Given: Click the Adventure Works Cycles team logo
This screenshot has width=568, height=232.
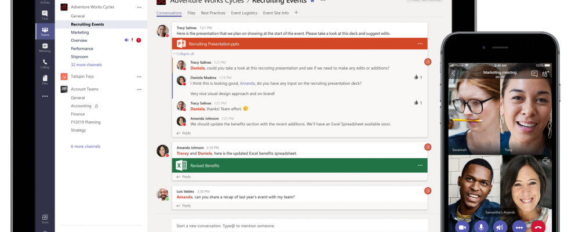Looking at the screenshot, I should point(64,7).
